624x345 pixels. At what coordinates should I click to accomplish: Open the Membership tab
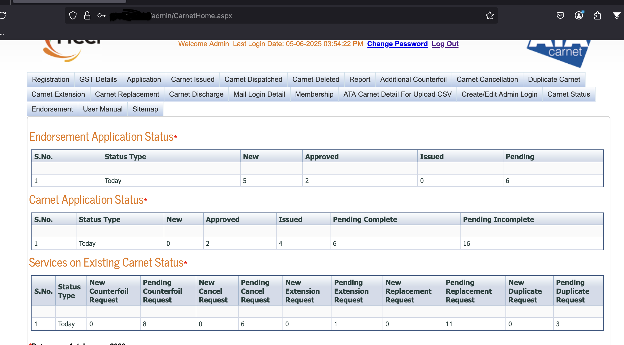(x=314, y=94)
